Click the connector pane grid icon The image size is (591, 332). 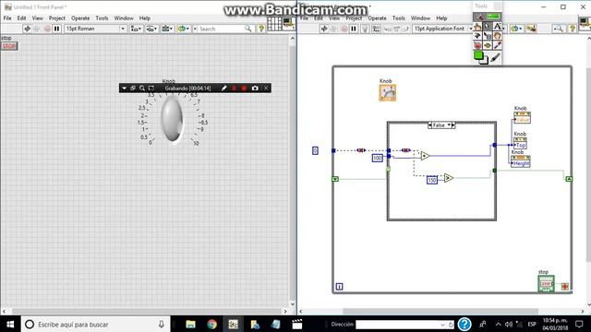click(x=274, y=24)
